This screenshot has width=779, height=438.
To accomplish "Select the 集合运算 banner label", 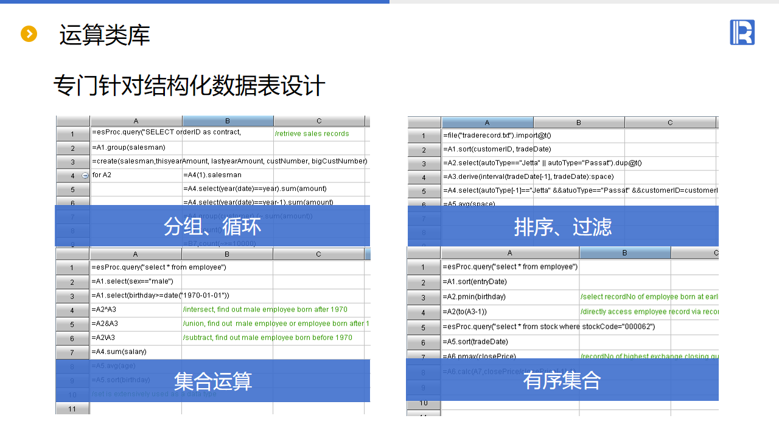I will pyautogui.click(x=212, y=381).
